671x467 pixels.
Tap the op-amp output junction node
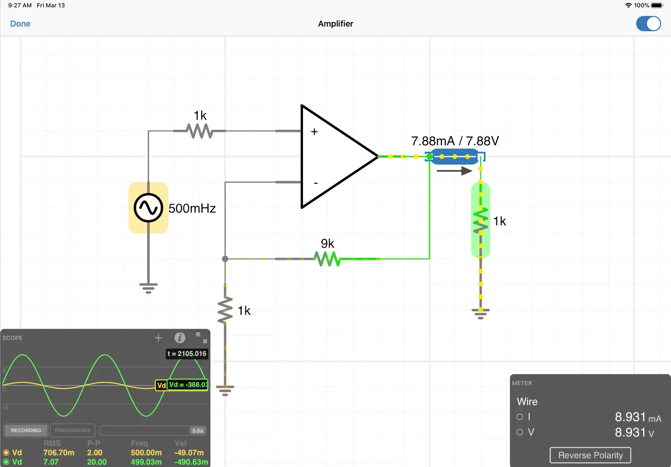click(429, 156)
